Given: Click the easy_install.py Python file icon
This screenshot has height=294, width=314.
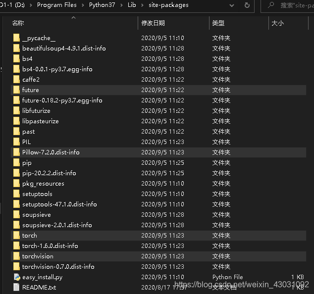Looking at the screenshot, I should tap(17, 277).
